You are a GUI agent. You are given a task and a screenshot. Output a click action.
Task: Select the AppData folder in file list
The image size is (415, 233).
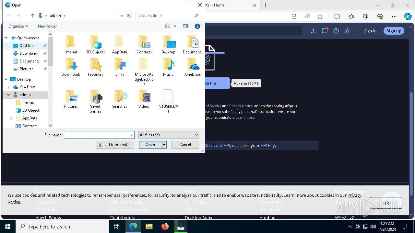(x=120, y=45)
